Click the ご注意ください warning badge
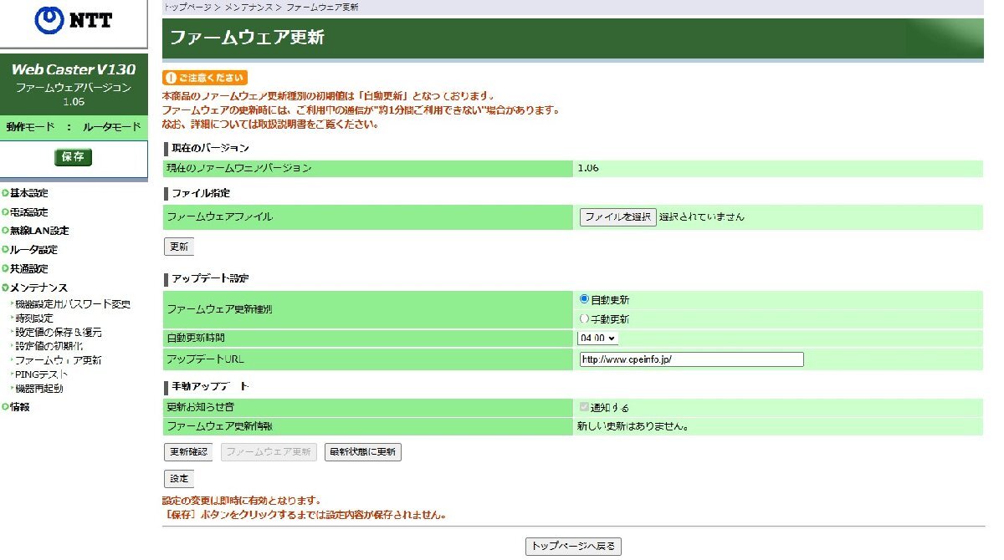Screen dimensions: 1004x560 pos(205,78)
